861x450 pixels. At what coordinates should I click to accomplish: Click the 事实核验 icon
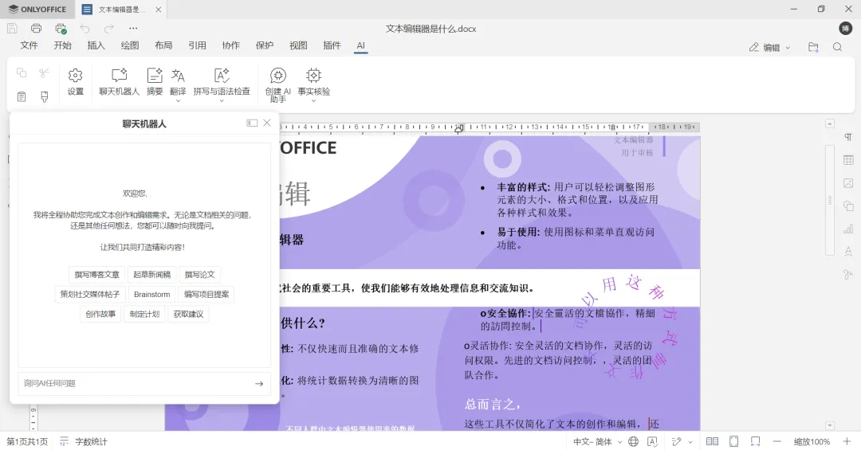[x=313, y=76]
